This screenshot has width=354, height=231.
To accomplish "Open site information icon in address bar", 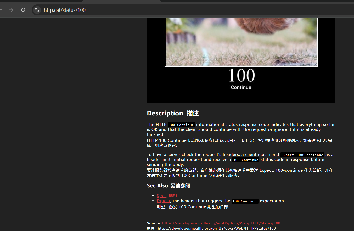I will click(37, 10).
